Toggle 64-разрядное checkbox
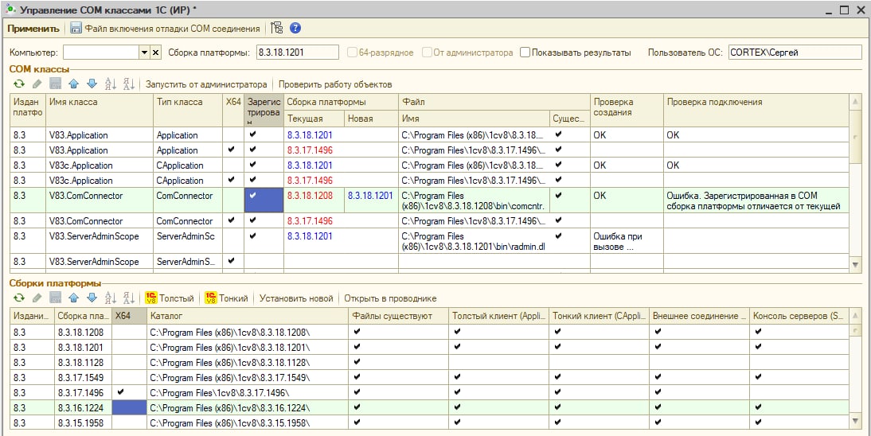 tap(352, 53)
